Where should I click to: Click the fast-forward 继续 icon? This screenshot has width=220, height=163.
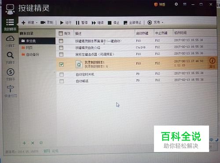click(94, 23)
